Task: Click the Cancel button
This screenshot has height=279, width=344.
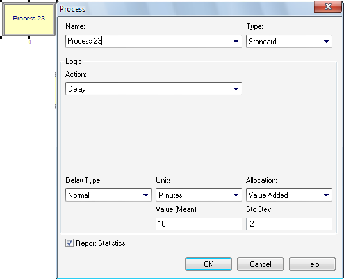Action: click(x=260, y=264)
